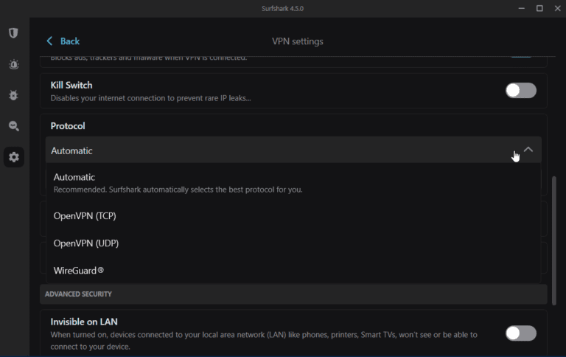Click the Settings gear icon
566x357 pixels.
(x=13, y=156)
